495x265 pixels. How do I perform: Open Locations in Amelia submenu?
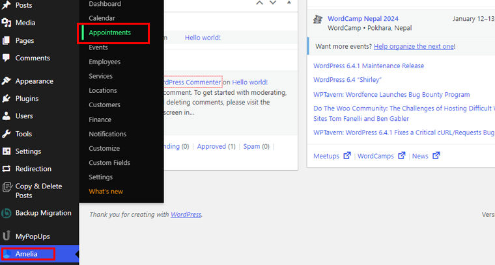click(x=103, y=90)
